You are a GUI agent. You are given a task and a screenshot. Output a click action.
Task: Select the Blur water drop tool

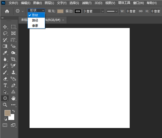5,59
